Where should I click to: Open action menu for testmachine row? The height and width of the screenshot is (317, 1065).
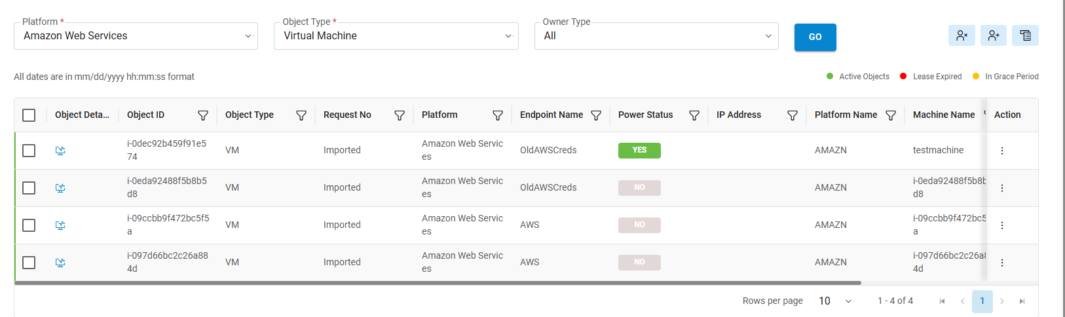click(x=1002, y=151)
